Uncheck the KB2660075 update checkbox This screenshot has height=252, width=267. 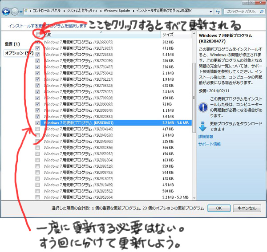point(37,42)
